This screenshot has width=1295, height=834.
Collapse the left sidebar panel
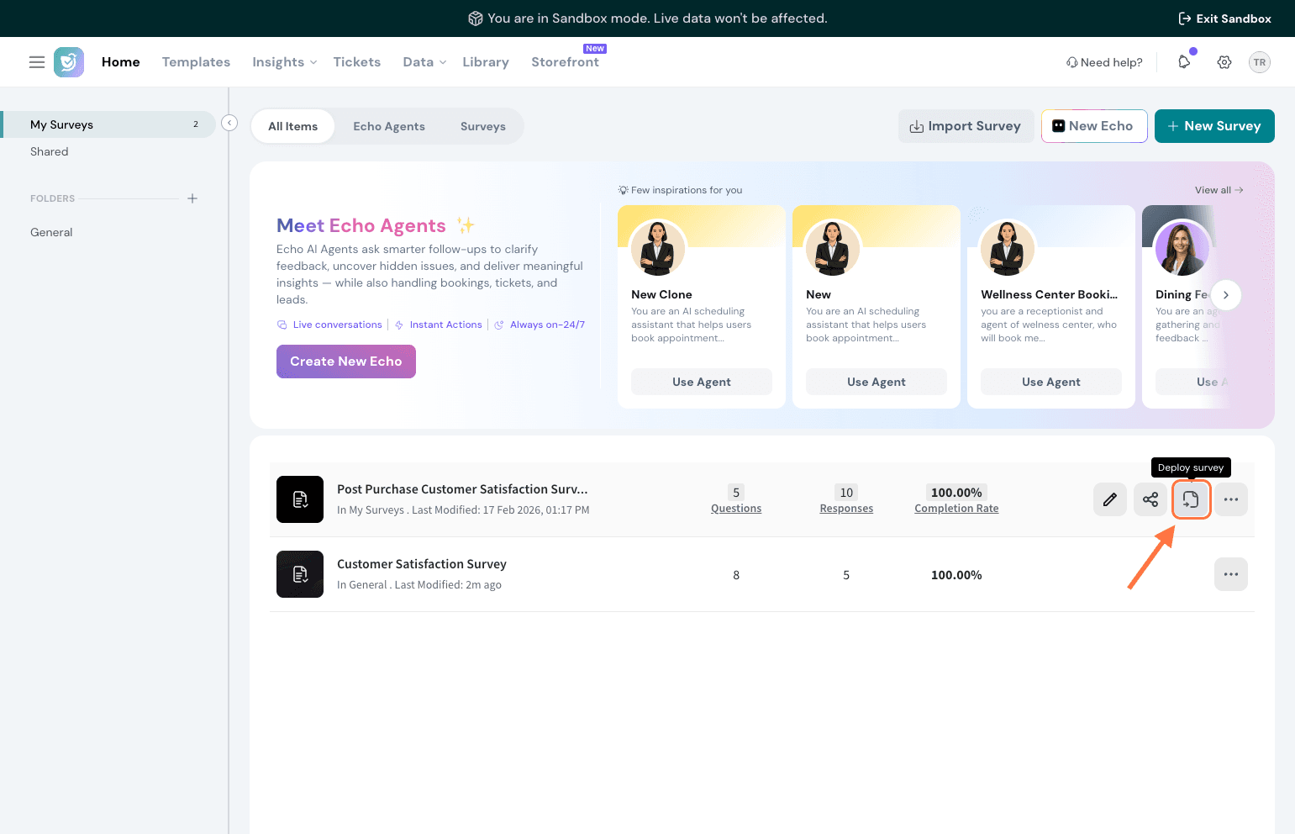pyautogui.click(x=229, y=124)
